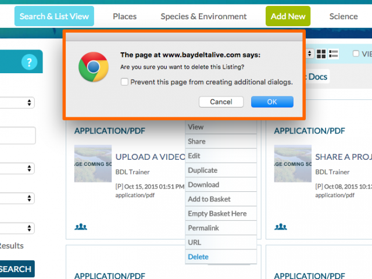Choose Edit in context menu
The image size is (372, 279).
[221, 156]
